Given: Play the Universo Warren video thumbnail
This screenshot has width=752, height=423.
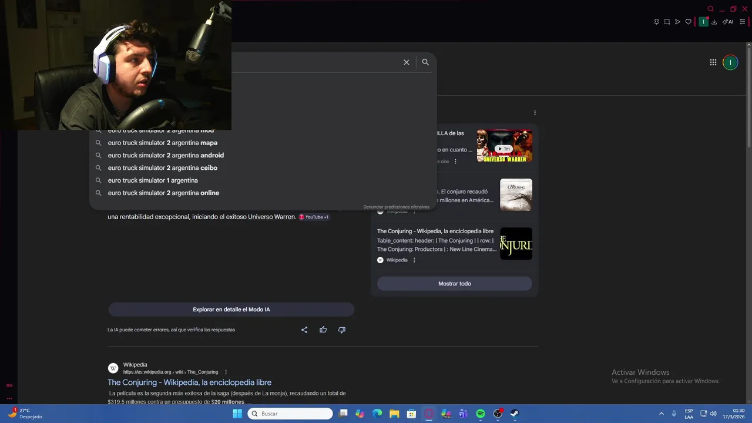Looking at the screenshot, I should (x=505, y=146).
